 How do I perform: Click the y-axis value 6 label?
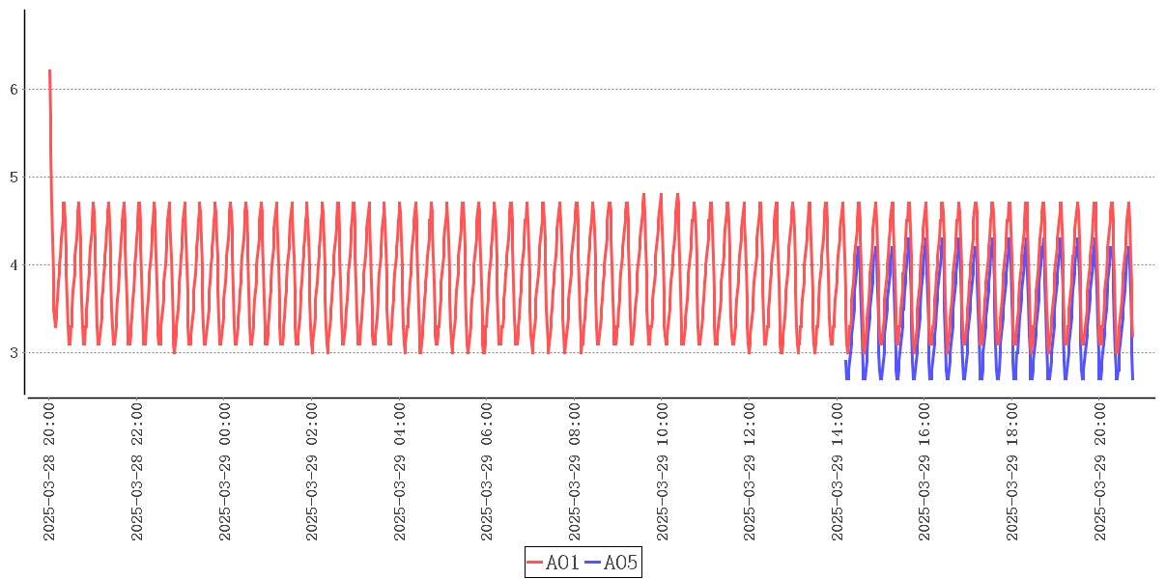click(x=14, y=90)
